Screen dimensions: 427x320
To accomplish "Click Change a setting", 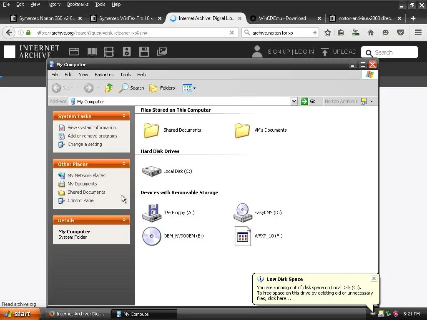I will (85, 144).
